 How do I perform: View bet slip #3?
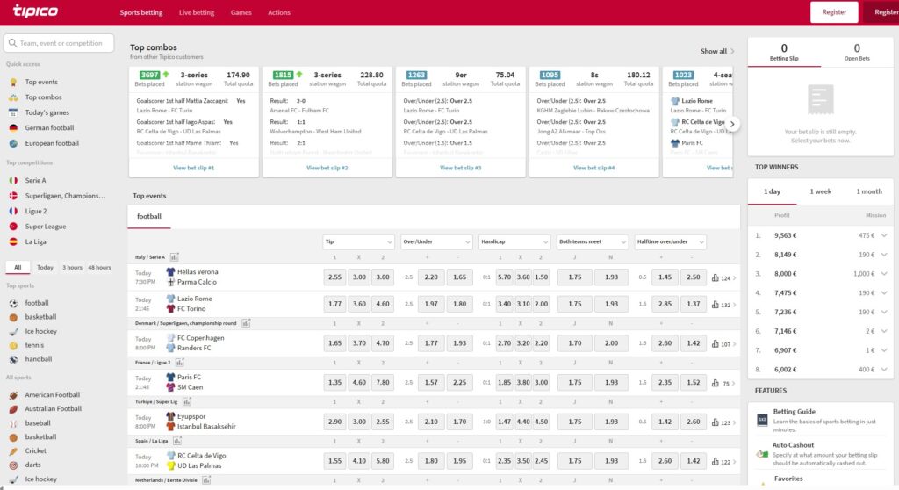pos(460,168)
